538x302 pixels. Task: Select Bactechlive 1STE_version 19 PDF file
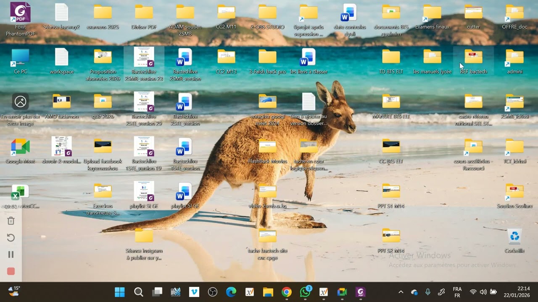click(144, 154)
